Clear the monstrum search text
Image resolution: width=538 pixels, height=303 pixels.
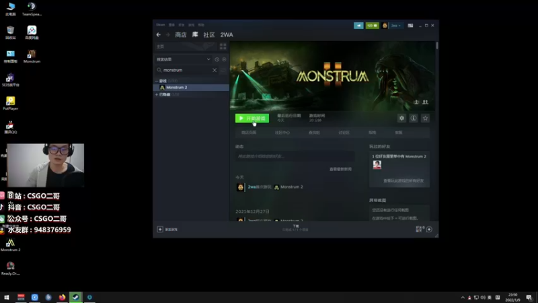(215, 70)
